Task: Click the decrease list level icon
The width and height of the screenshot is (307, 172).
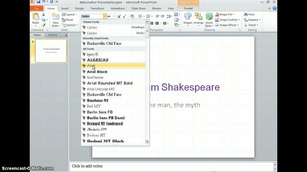Action: click(x=157, y=16)
